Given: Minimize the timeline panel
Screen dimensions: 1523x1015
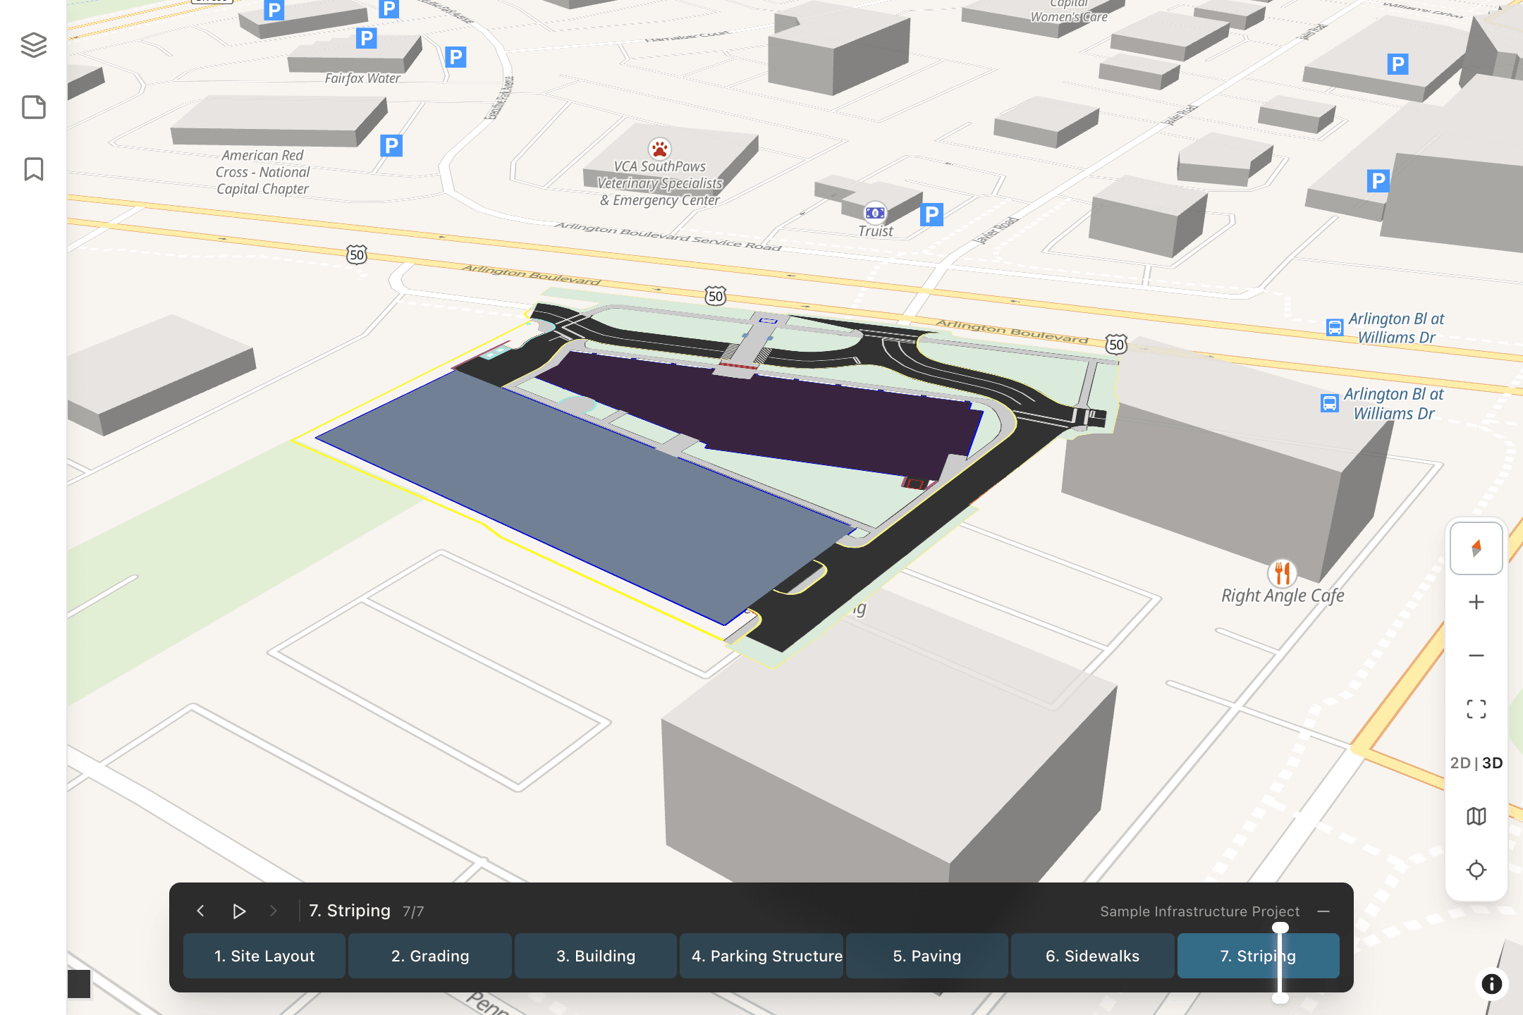Looking at the screenshot, I should click(1323, 911).
